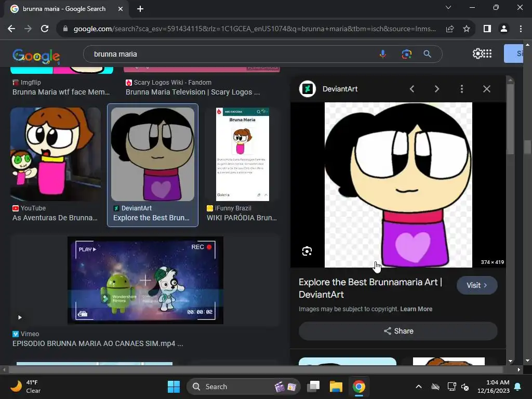The image size is (532, 399).
Task: Click the Share button
Action: [398, 331]
